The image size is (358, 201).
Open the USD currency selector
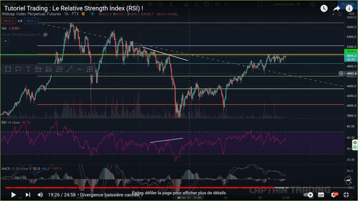point(351,14)
